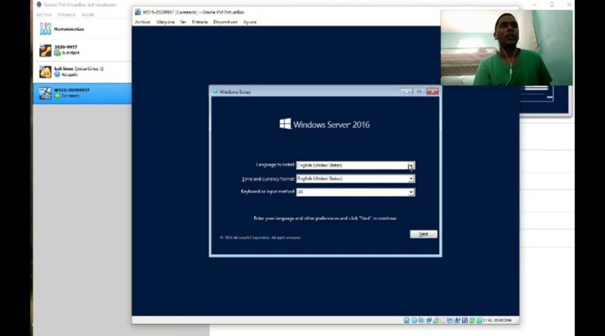Screen dimensions: 605x336
Task: Click the green Corriendo running arrow icon
Action: pos(57,96)
